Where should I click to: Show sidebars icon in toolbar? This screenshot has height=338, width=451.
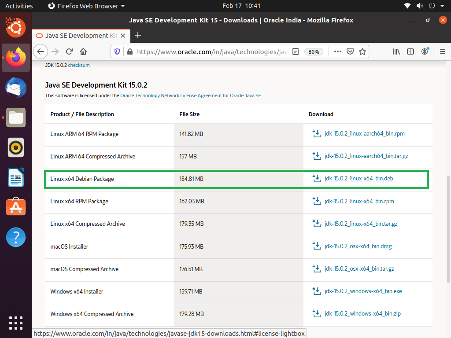coord(410,52)
